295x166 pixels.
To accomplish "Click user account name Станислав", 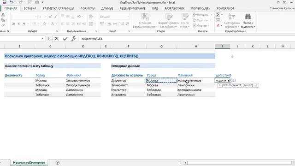I will 282,8.
